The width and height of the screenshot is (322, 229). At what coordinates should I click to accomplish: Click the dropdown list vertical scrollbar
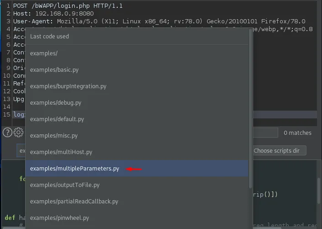[x=250, y=114]
